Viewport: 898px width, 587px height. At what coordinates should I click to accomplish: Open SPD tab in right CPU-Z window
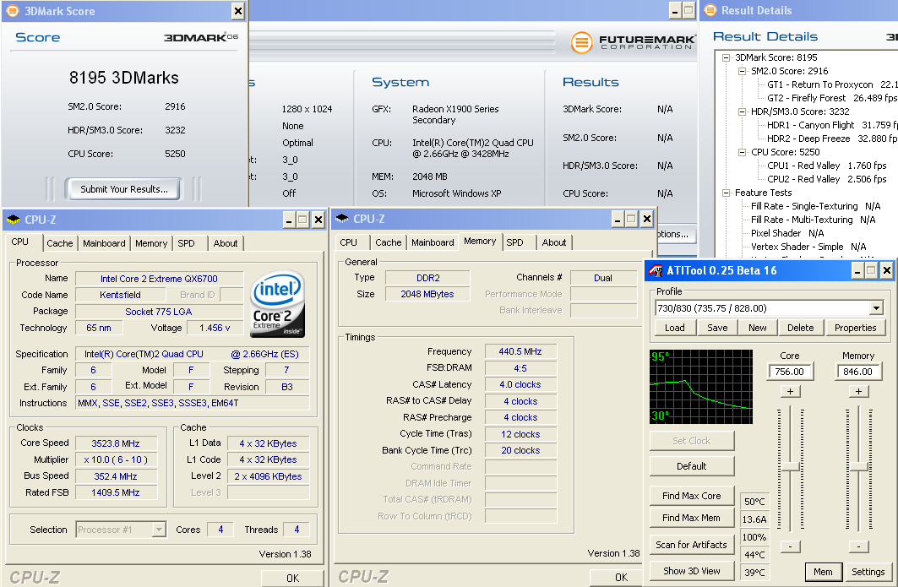tap(514, 242)
